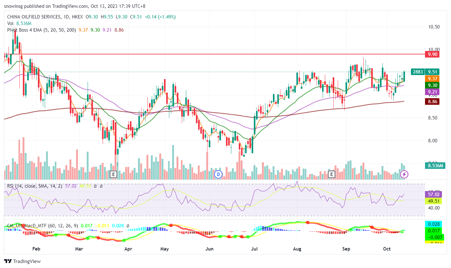Screen dimensions: 451x268
Task: Select the CM_Ult_MacD_MTF indicator legend
Action: pos(43,226)
